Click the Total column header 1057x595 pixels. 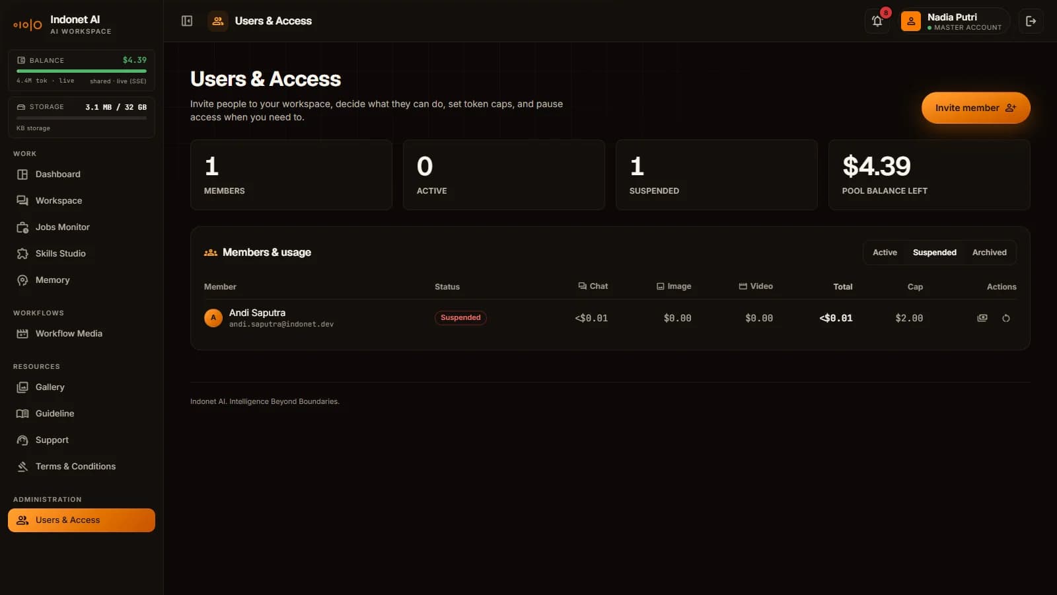click(843, 287)
